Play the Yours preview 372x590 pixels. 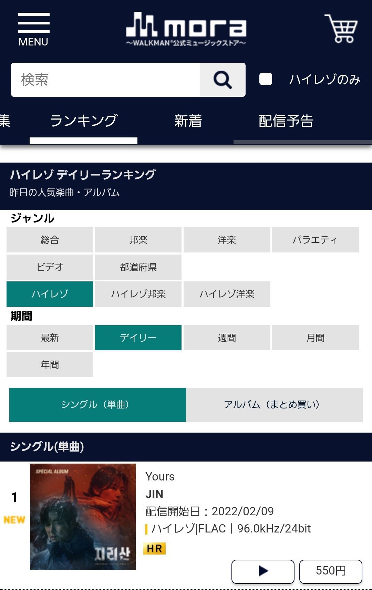tap(263, 571)
